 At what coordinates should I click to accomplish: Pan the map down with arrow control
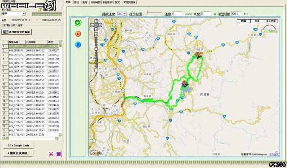pos(96,29)
